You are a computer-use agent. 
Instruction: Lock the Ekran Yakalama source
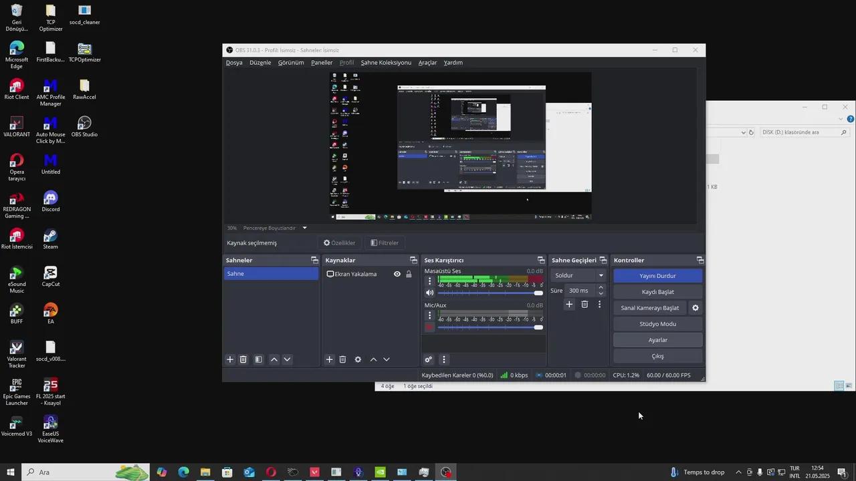tap(409, 274)
